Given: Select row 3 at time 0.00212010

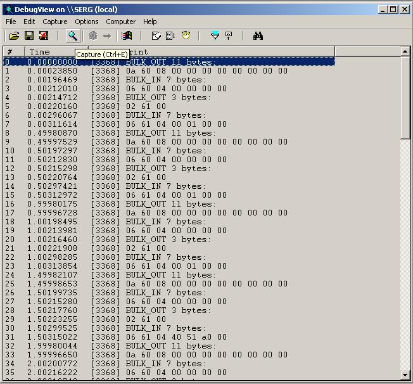Looking at the screenshot, I should (169, 89).
